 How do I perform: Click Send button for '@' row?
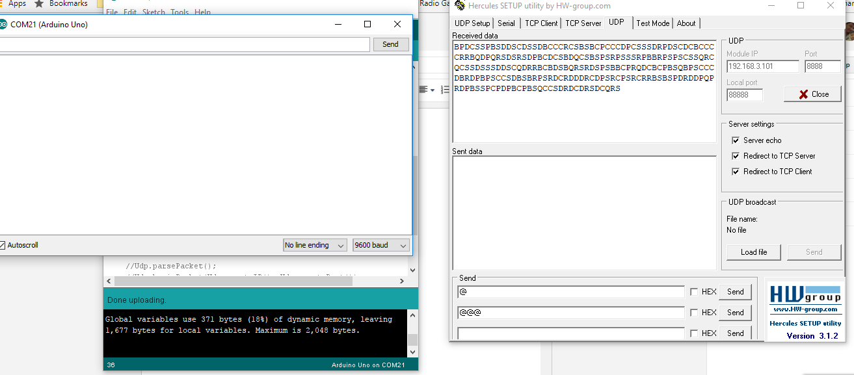click(x=736, y=292)
